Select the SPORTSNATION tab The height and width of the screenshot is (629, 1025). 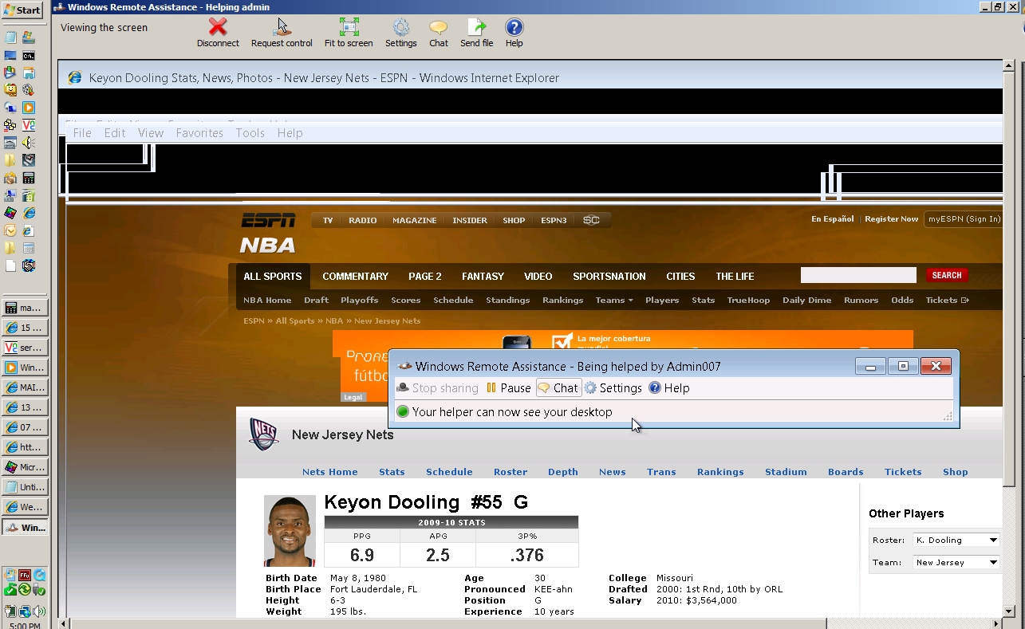pos(609,277)
